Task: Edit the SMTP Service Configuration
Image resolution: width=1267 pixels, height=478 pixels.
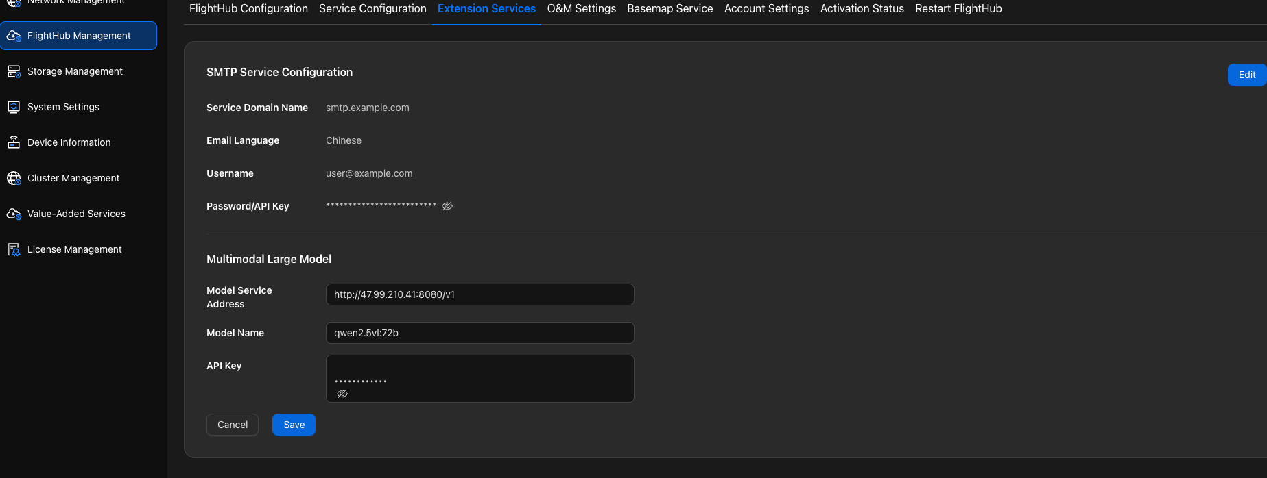Action: 1247,75
